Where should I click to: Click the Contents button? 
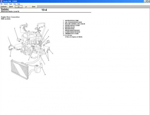pos(4,7)
